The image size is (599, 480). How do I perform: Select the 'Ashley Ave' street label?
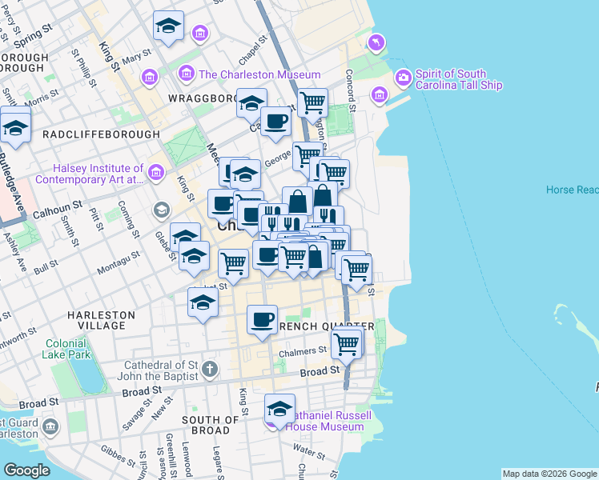pyautogui.click(x=15, y=252)
